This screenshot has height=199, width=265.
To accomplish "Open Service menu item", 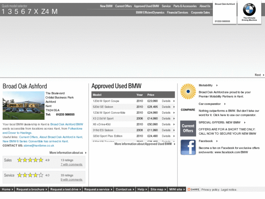I will pos(166,6).
